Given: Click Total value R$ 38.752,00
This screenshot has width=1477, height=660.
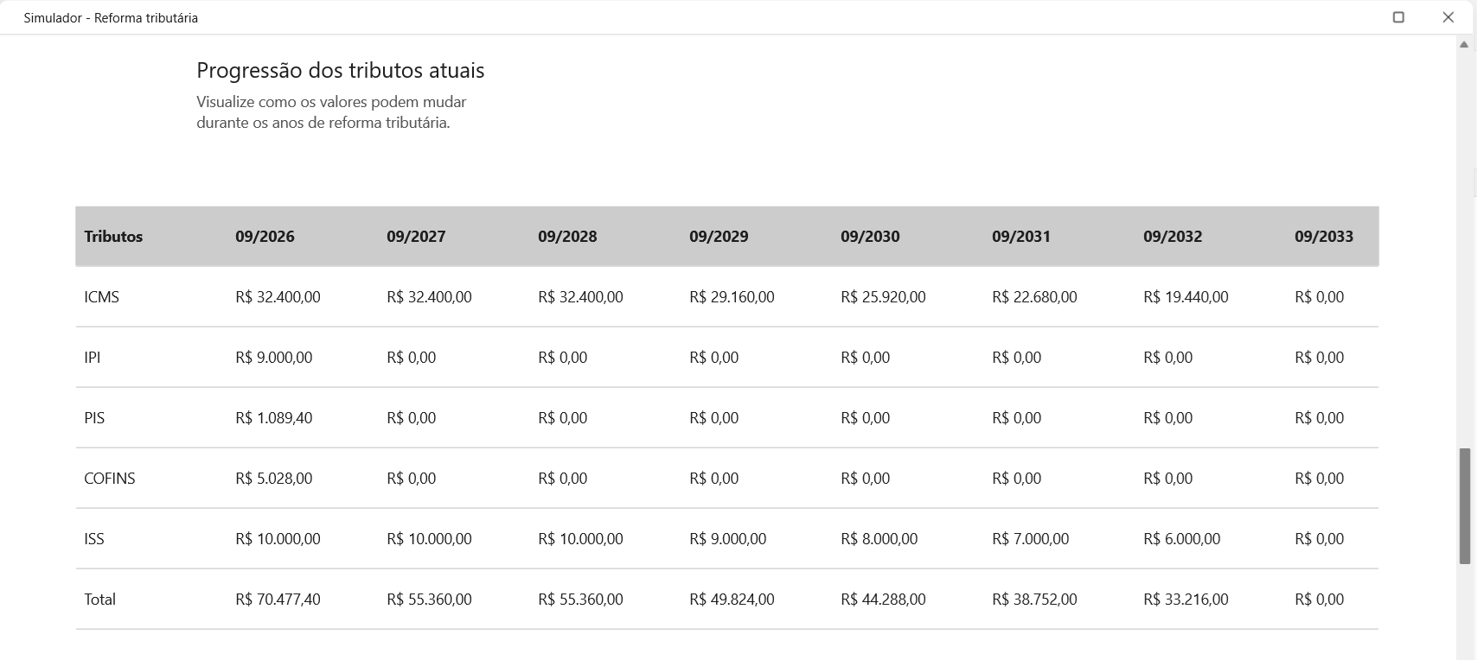Looking at the screenshot, I should 1034,600.
